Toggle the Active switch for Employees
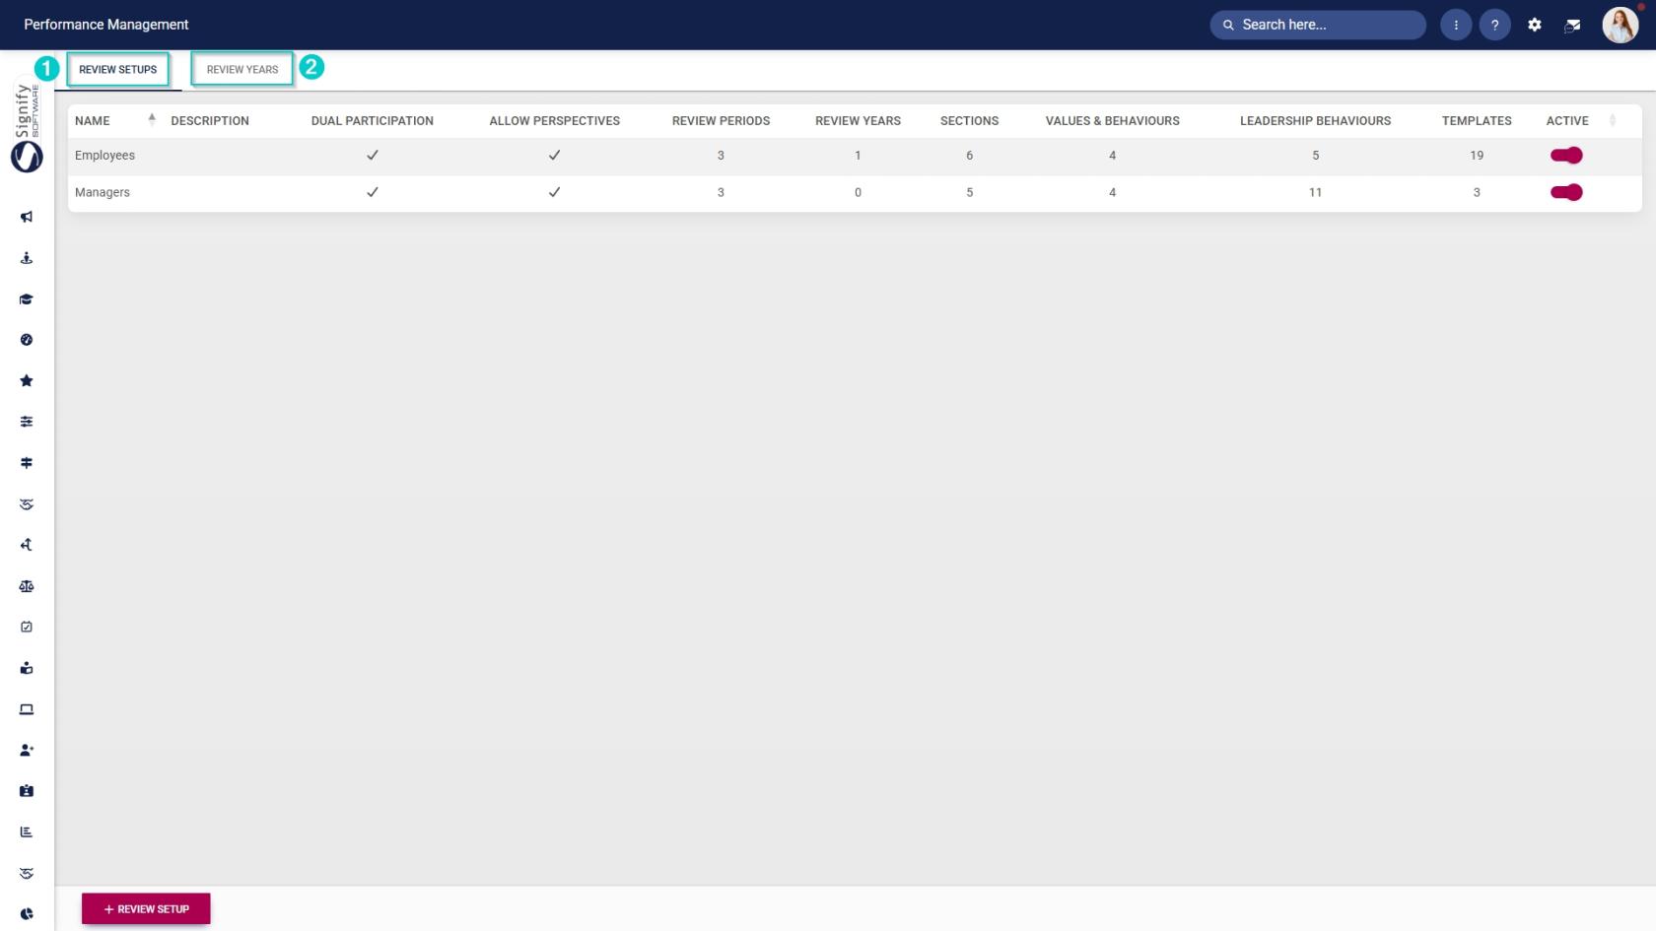The width and height of the screenshot is (1656, 931). [x=1566, y=155]
